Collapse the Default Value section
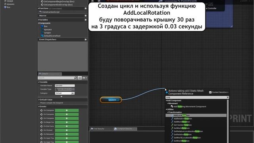 pyautogui.click(x=39, y=100)
